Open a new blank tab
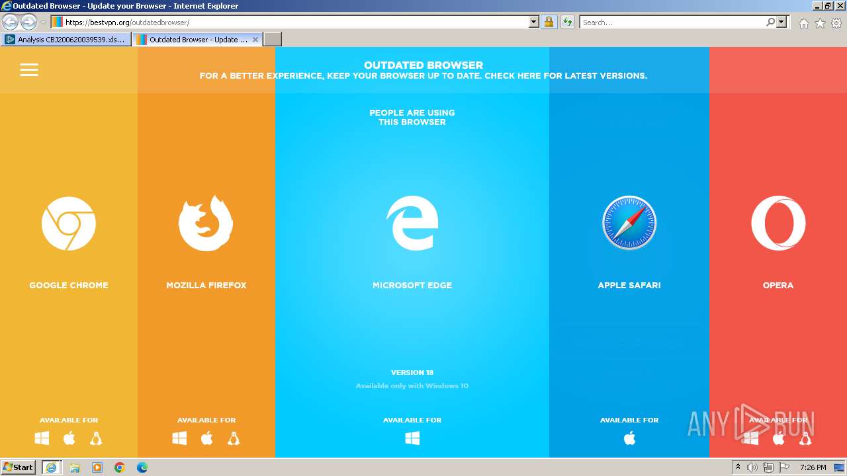Screen dimensions: 847x476 click(x=273, y=40)
